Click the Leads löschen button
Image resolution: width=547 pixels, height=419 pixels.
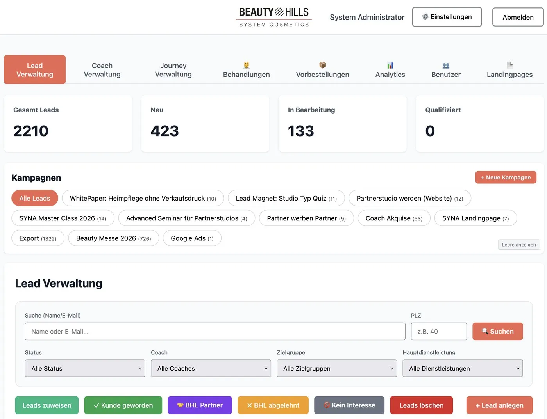click(x=421, y=405)
